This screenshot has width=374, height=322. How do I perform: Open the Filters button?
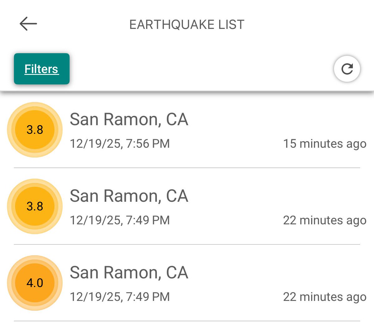click(42, 69)
